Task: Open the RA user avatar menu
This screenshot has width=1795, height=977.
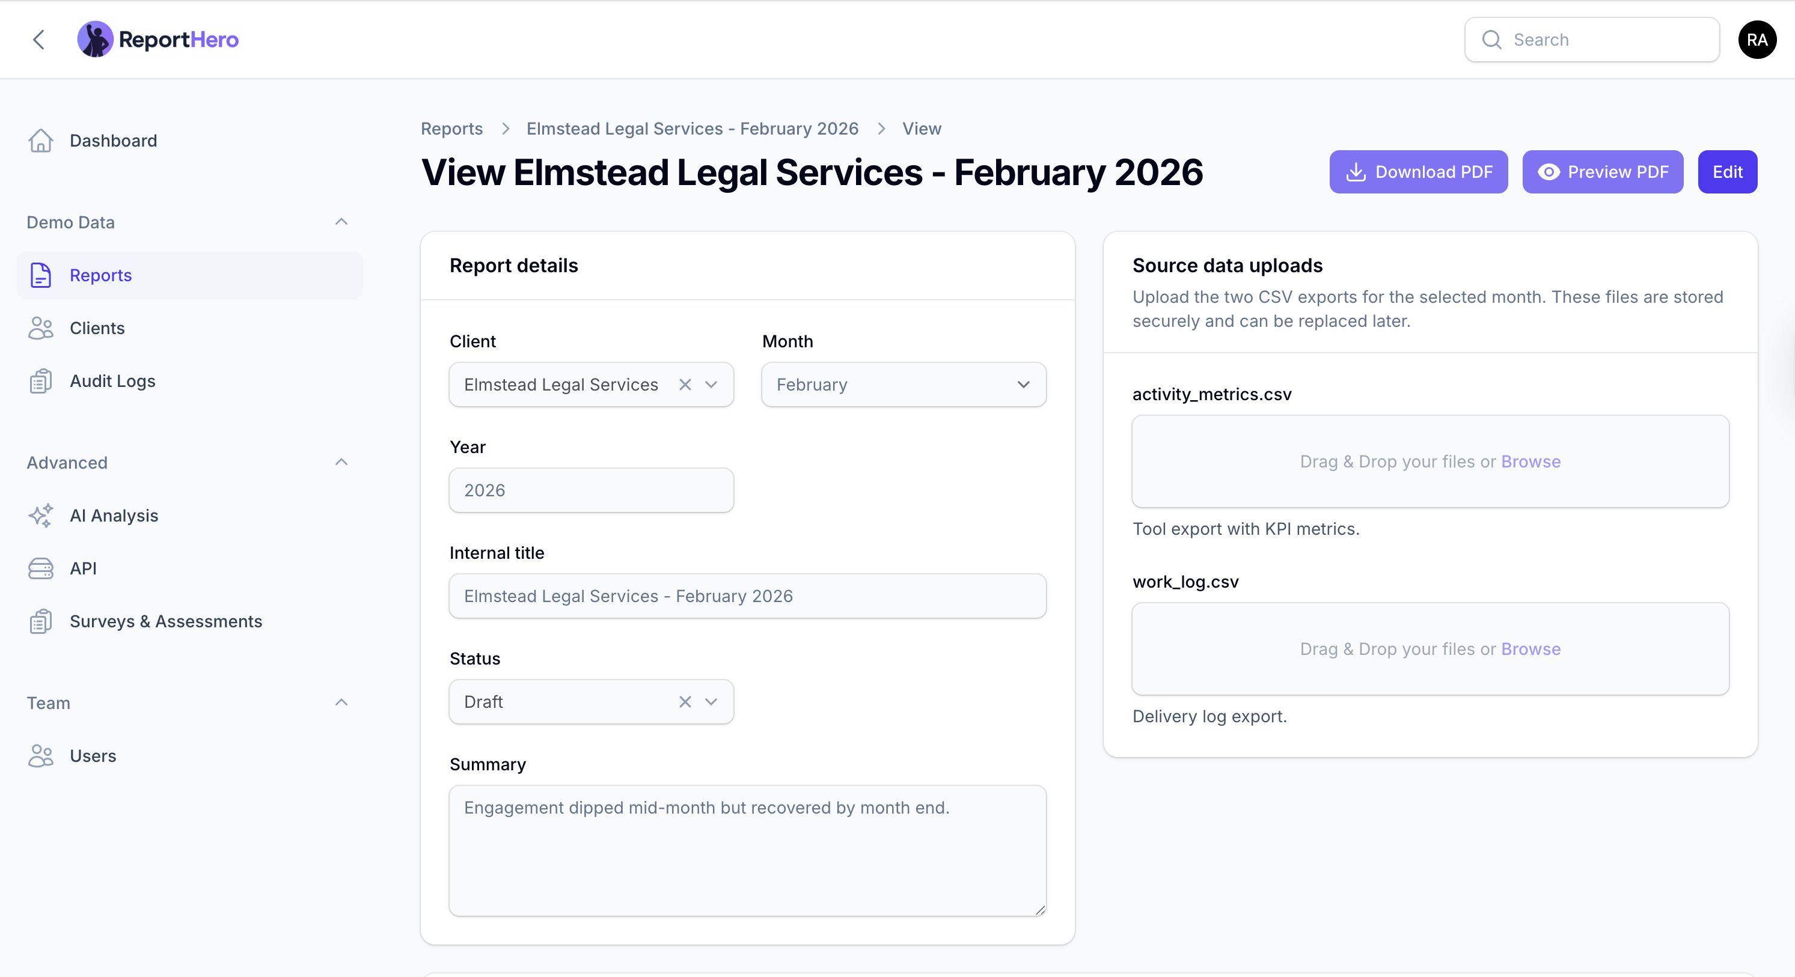Action: [1757, 40]
